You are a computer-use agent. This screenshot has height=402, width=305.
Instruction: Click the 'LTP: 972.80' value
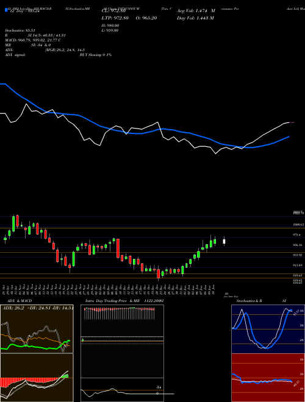[x=115, y=18]
